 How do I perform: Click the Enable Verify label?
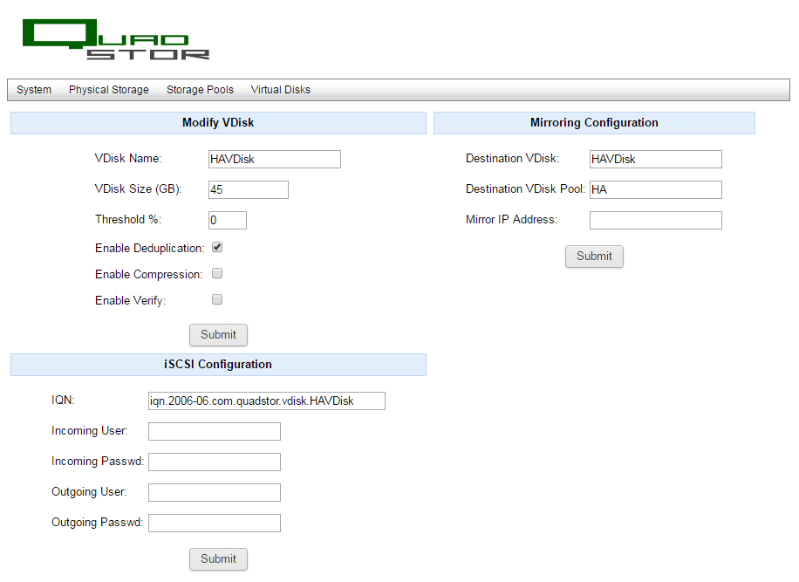click(x=131, y=301)
